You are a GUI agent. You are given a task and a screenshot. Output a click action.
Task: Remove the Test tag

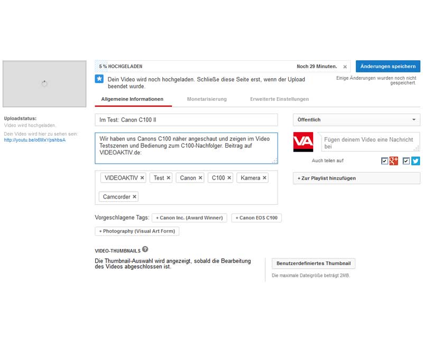tap(168, 178)
